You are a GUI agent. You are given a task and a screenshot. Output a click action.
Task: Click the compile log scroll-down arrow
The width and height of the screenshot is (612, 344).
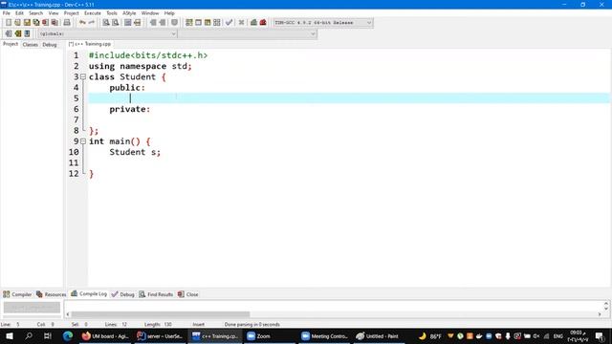click(x=606, y=309)
